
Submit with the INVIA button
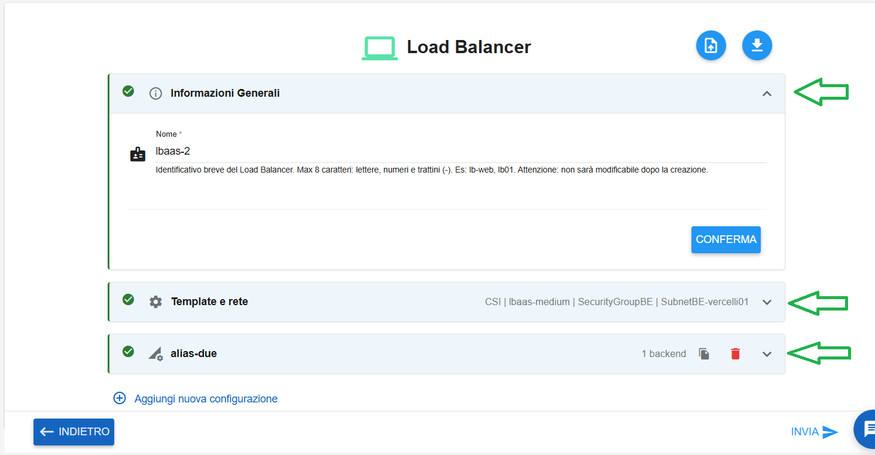pyautogui.click(x=814, y=432)
